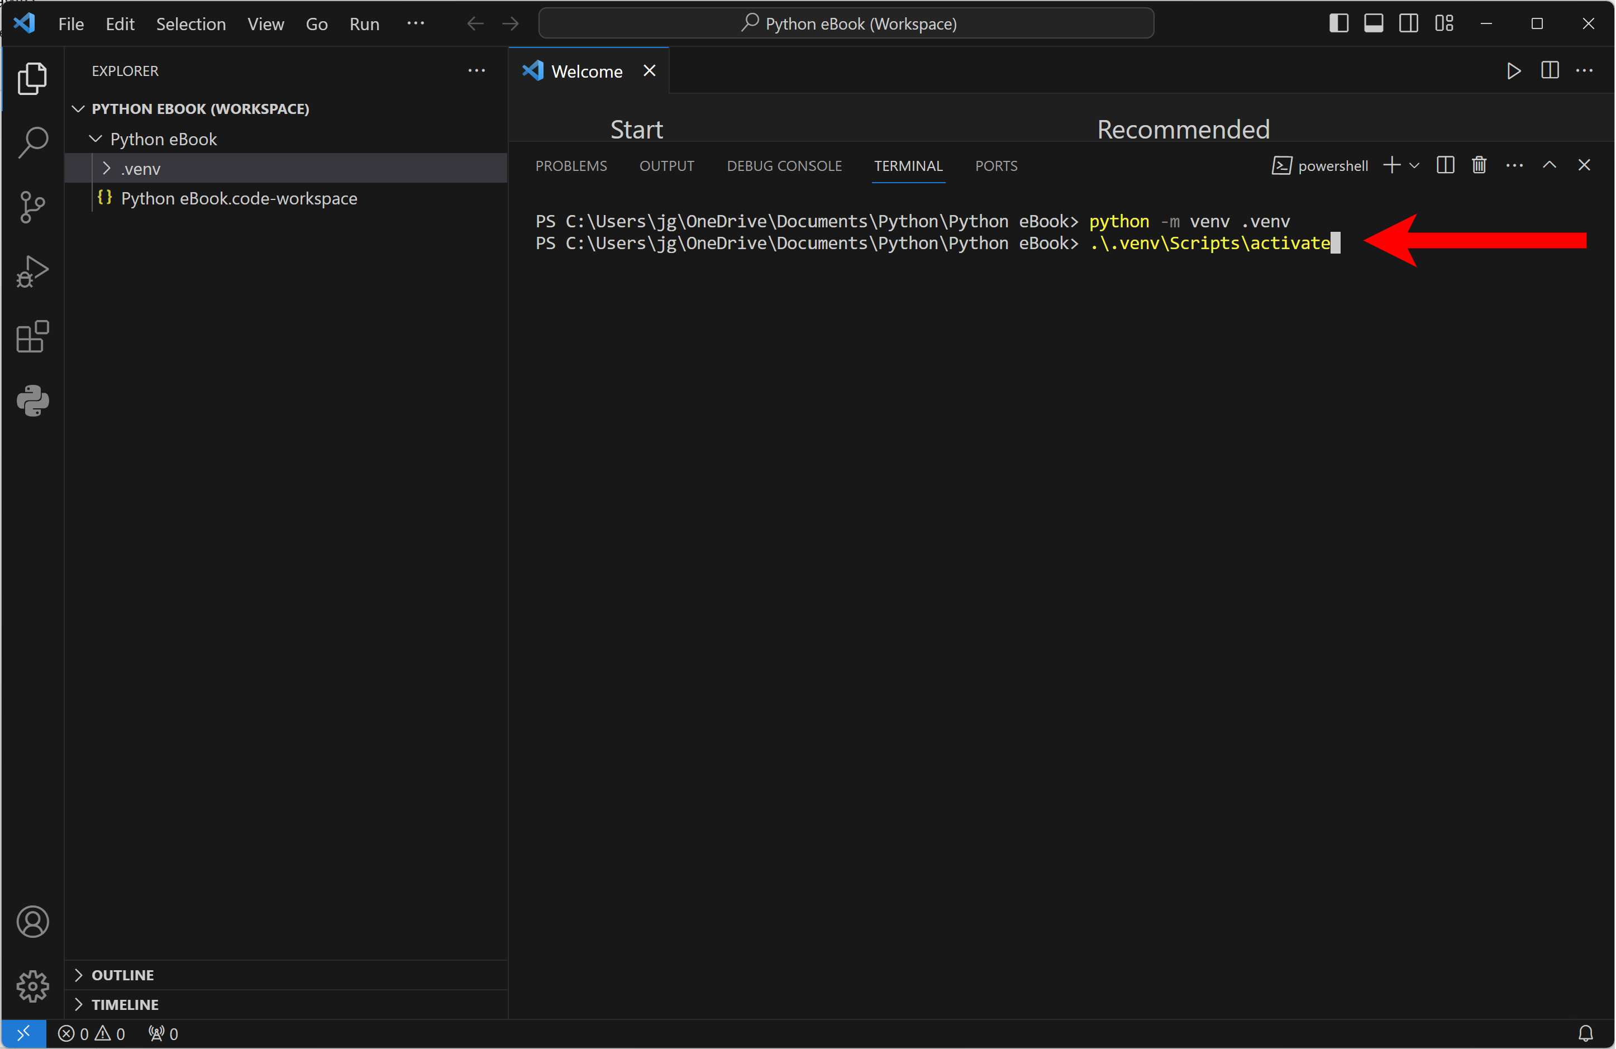The width and height of the screenshot is (1616, 1049).
Task: Expand the TIMELINE section
Action: [78, 1004]
